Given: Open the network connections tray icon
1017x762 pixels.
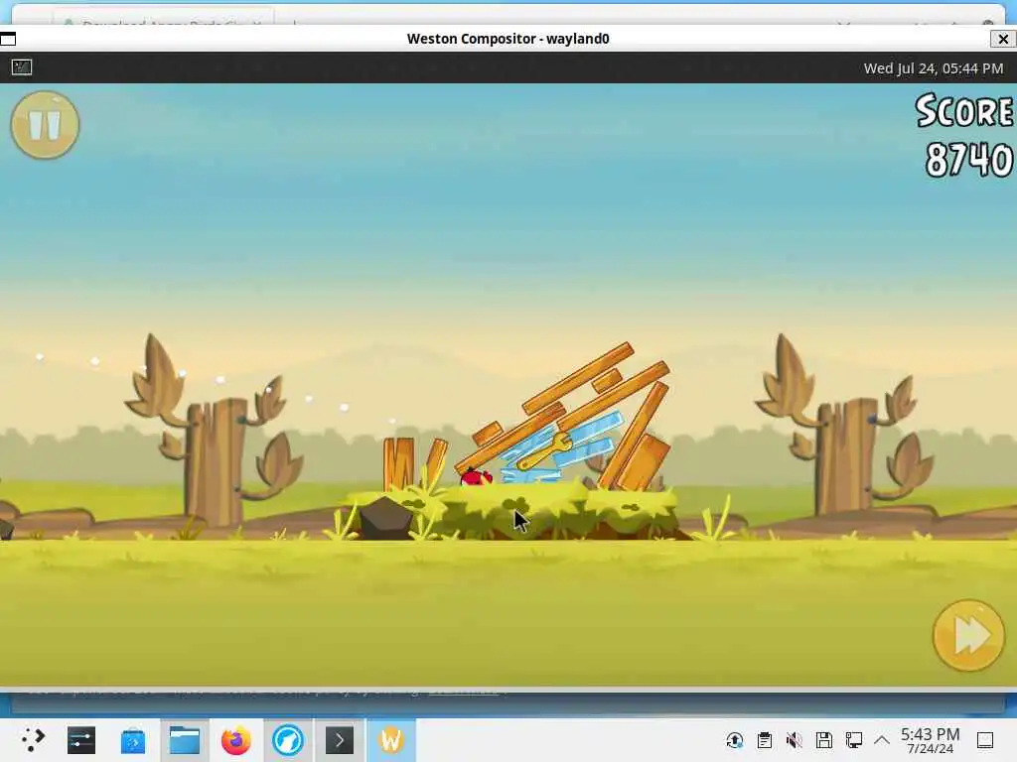Looking at the screenshot, I should point(853,740).
